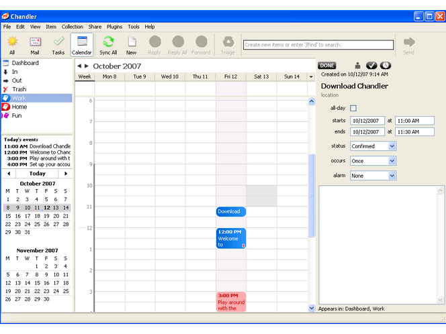Toggle the task checkmark stamp
The image size is (446, 334).
tap(371, 66)
